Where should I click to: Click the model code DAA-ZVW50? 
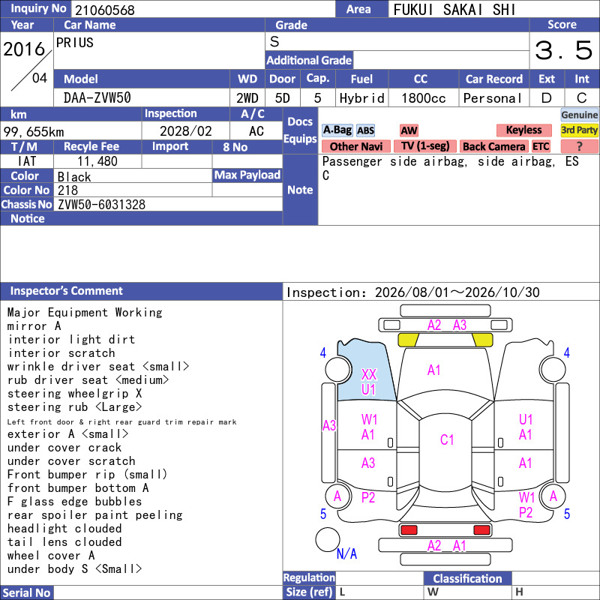[x=97, y=98]
